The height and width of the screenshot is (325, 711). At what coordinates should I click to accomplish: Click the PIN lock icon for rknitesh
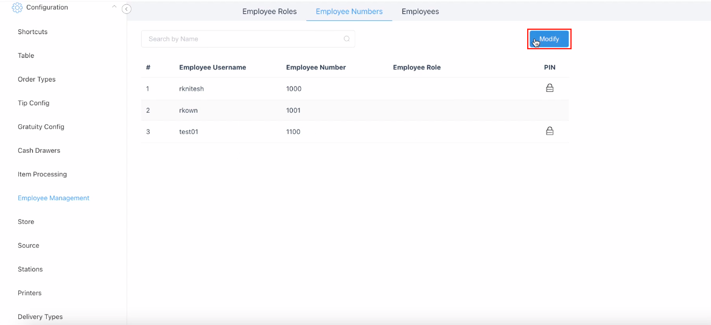[x=549, y=88]
